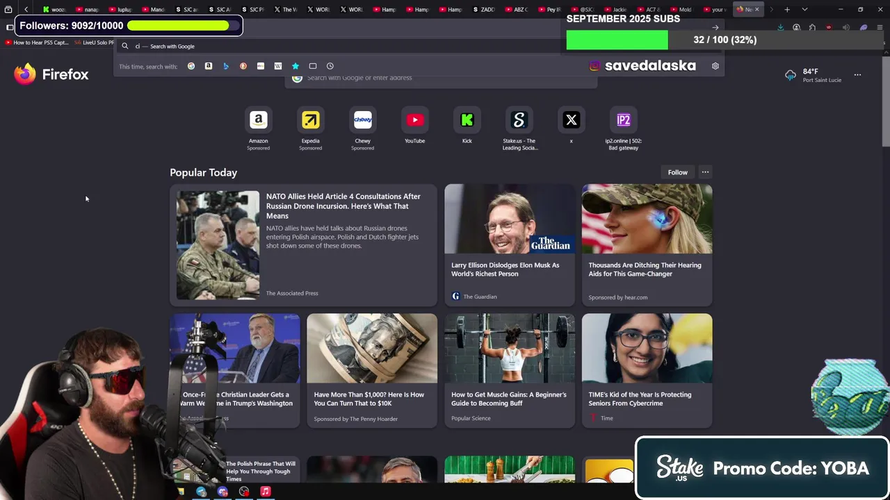
Task: Open NATO Allies Article 4 Consultations story
Action: pyautogui.click(x=303, y=245)
